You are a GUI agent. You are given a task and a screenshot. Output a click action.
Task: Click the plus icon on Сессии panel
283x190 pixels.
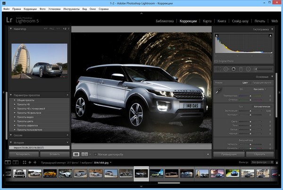pyautogui.click(x=68, y=135)
